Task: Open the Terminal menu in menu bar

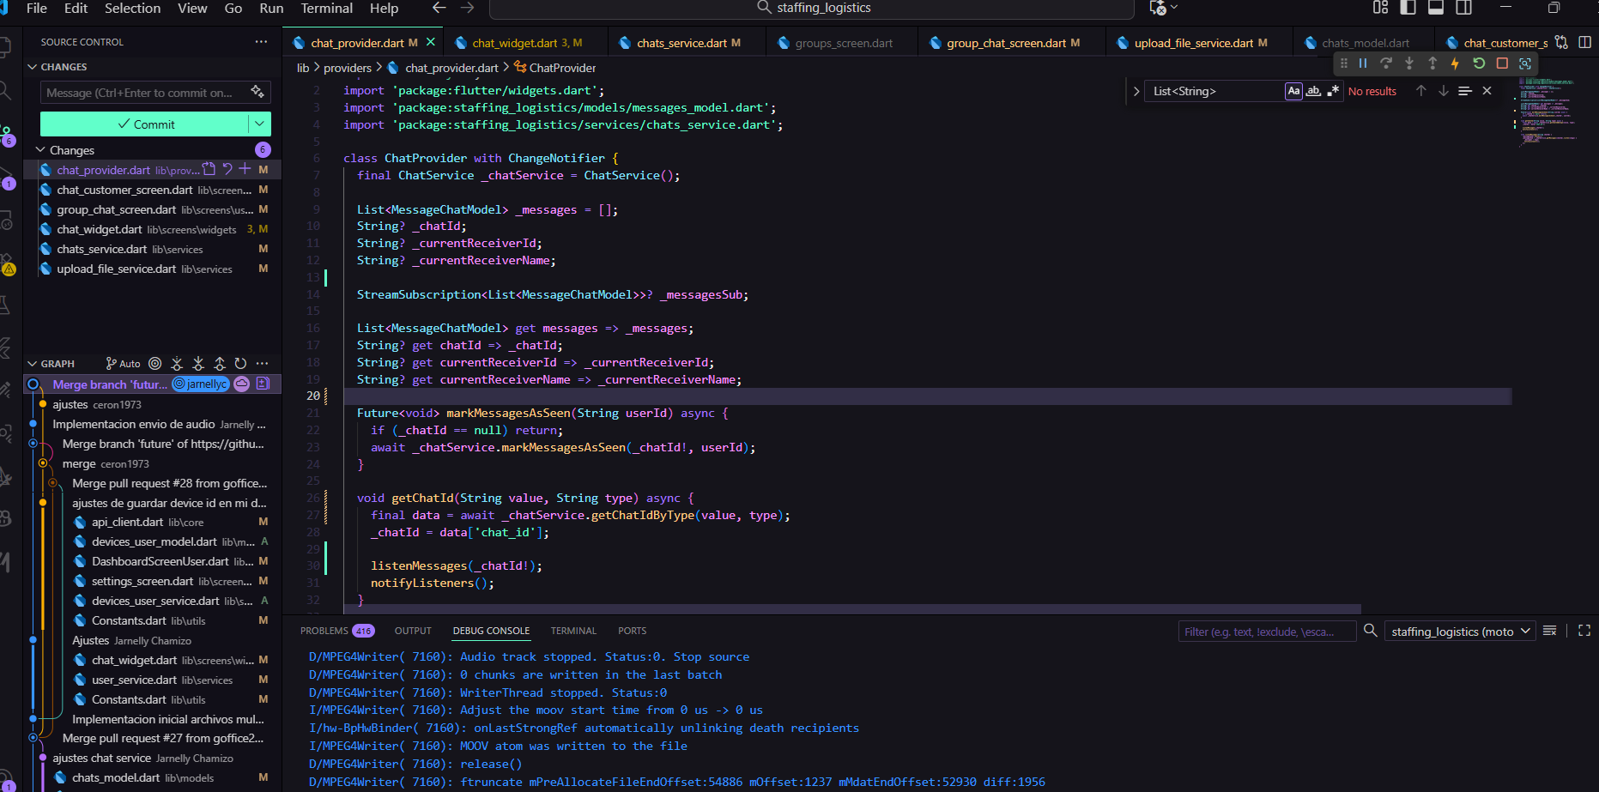Action: 326,9
